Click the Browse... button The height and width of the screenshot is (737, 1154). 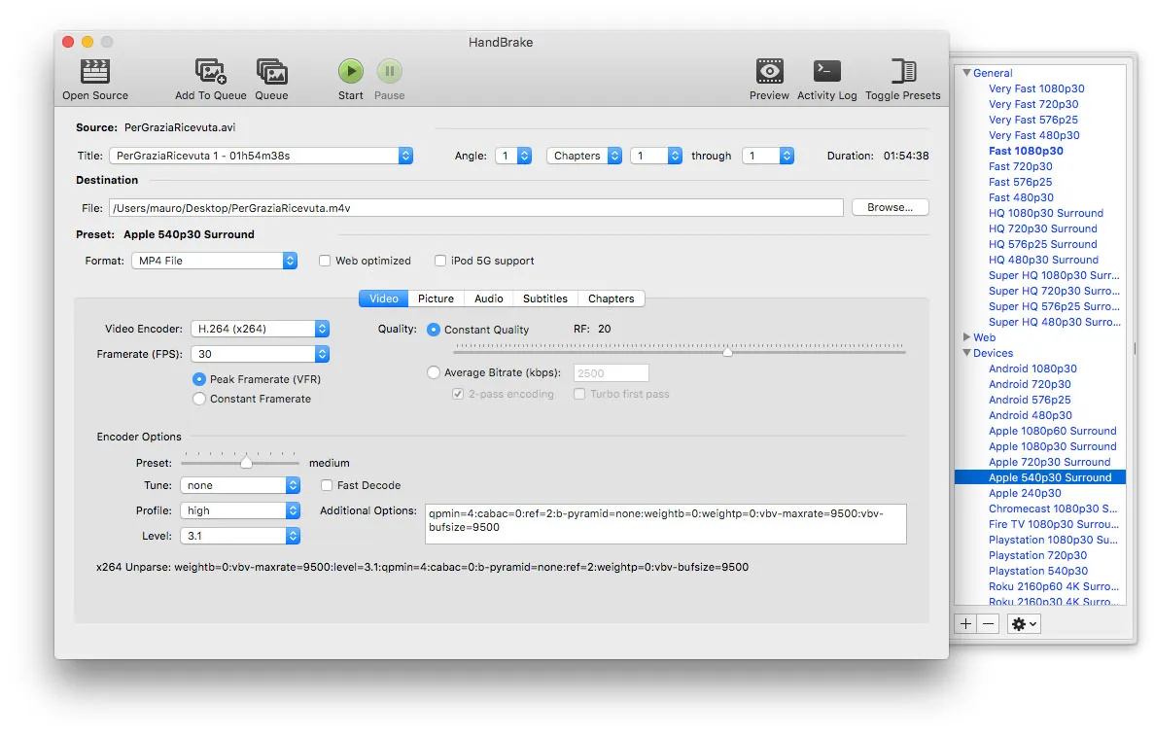[x=890, y=208]
